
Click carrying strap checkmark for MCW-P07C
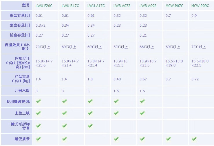click(x=168, y=139)
